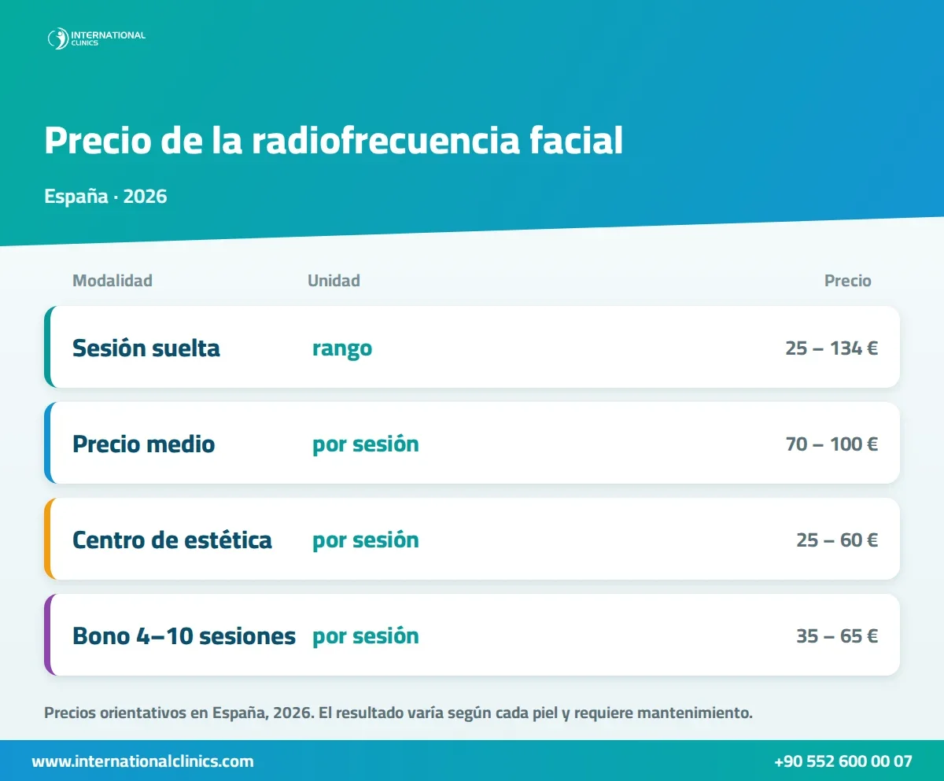Click the 'INTERNATIONAL CLINICS' logo text

pos(108,39)
